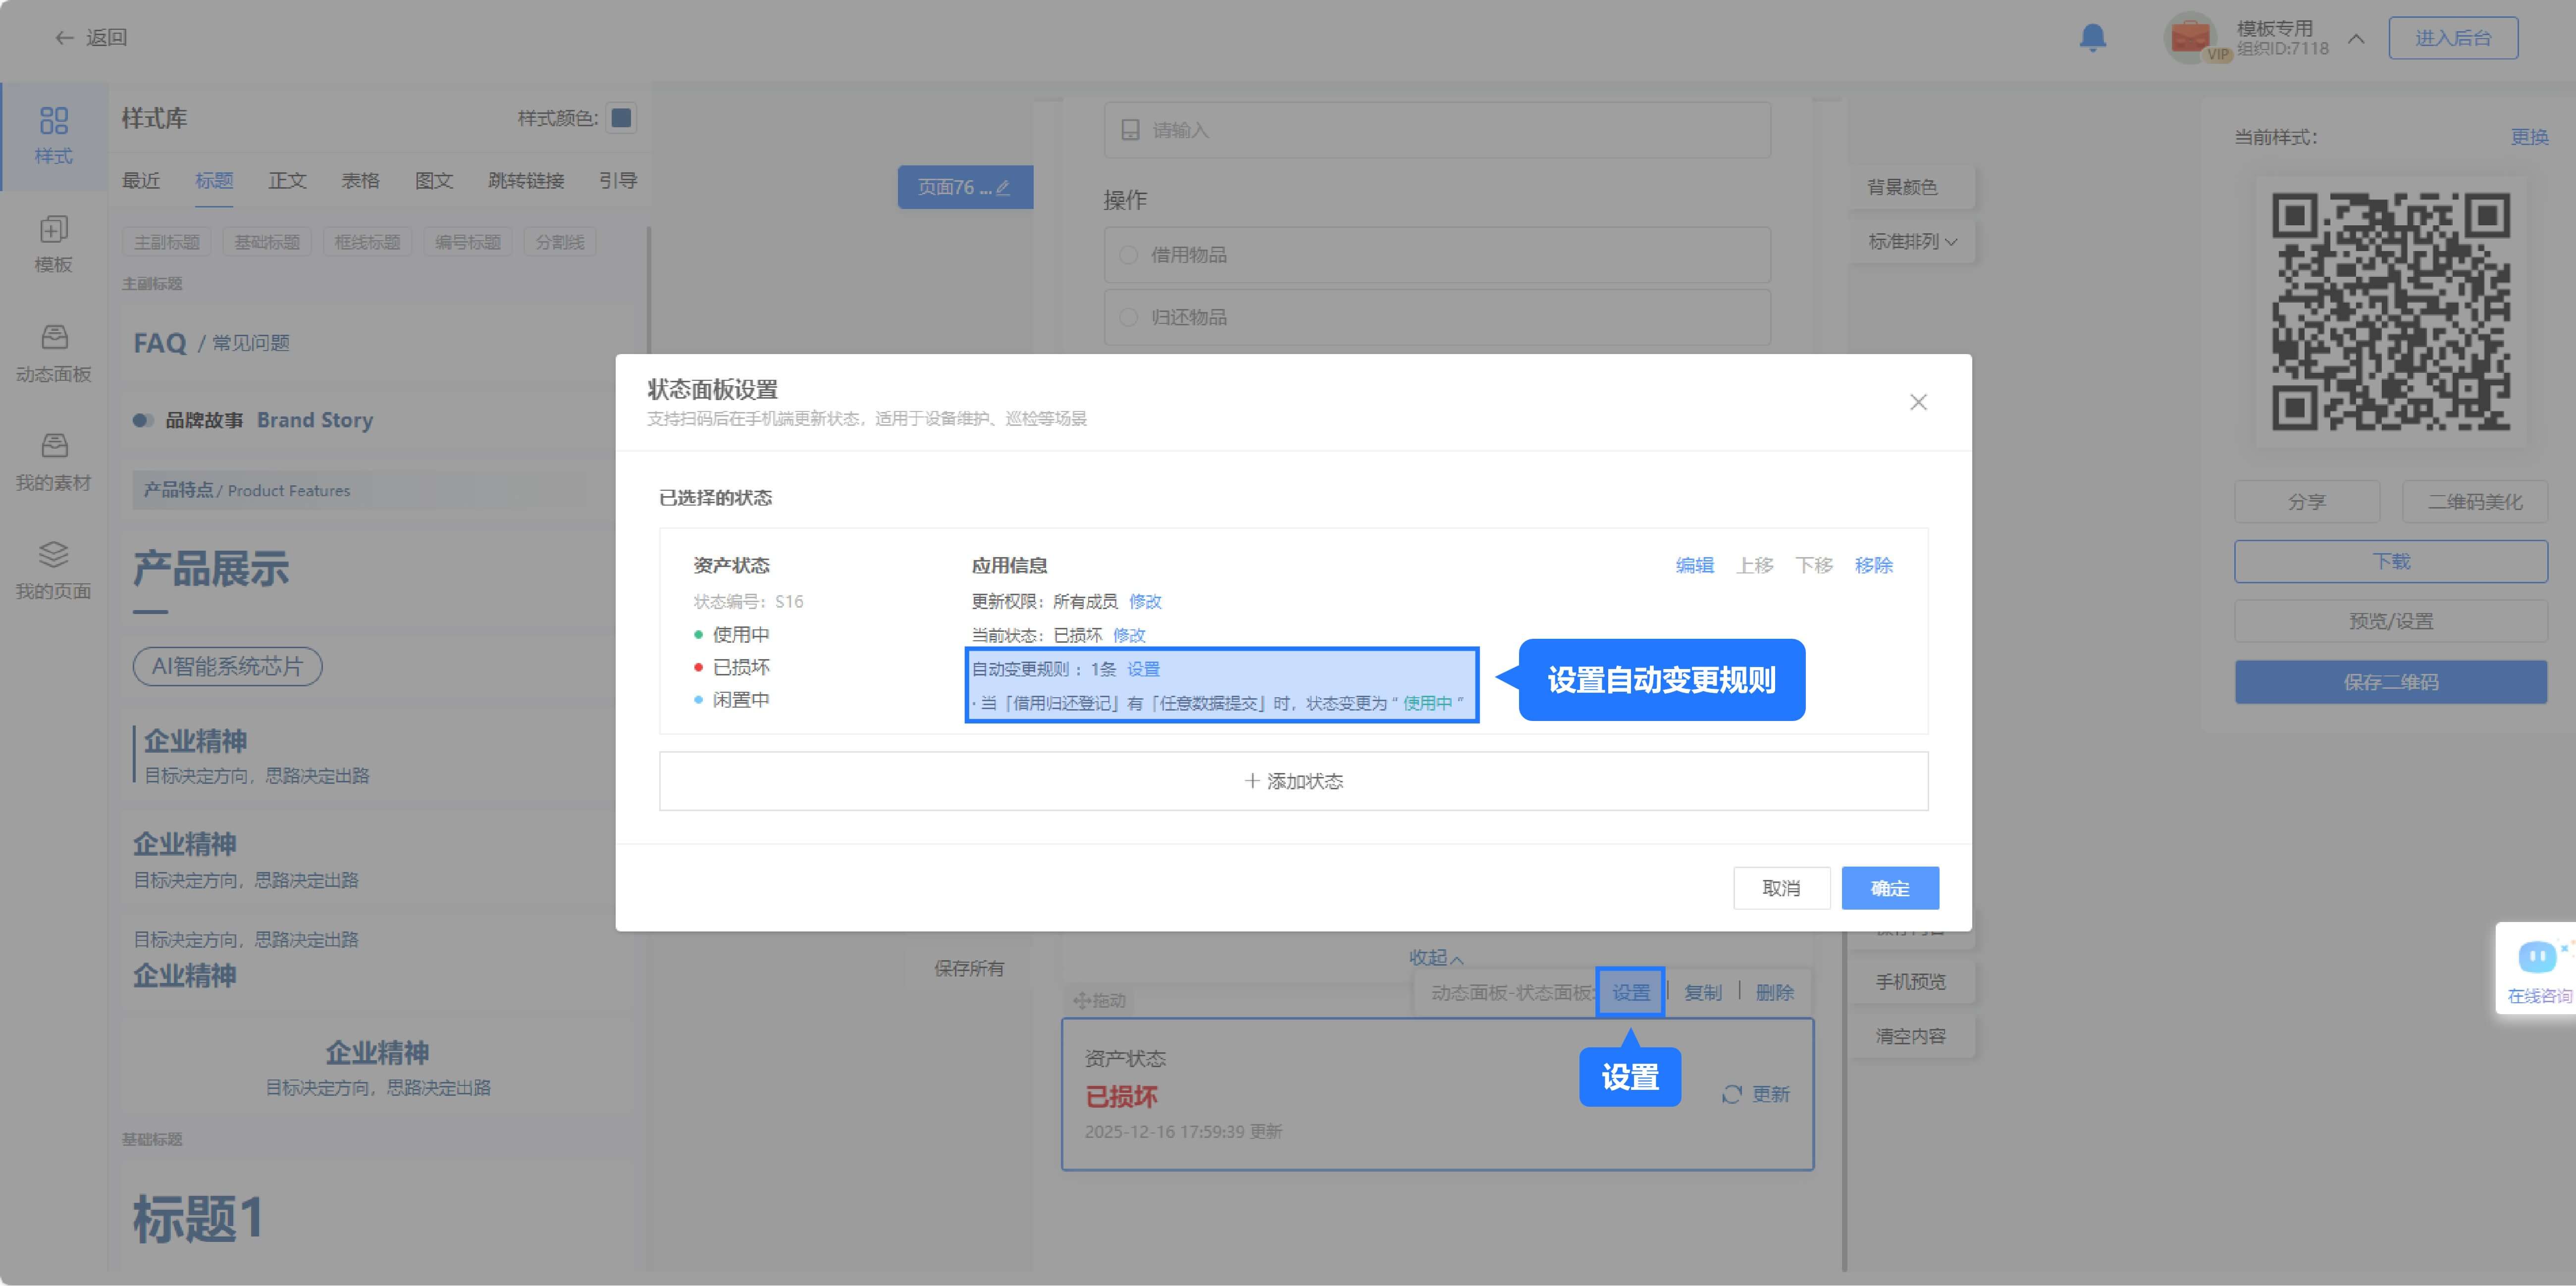Screen dimensions: 2576x1286
Task: Expand the 标准排列 dropdown
Action: coord(1912,241)
